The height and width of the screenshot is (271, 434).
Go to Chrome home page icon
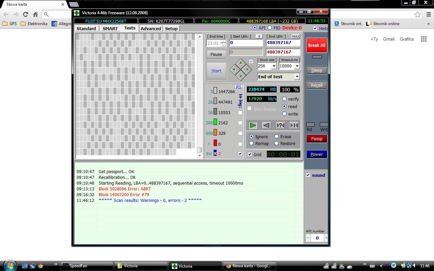[x=35, y=14]
